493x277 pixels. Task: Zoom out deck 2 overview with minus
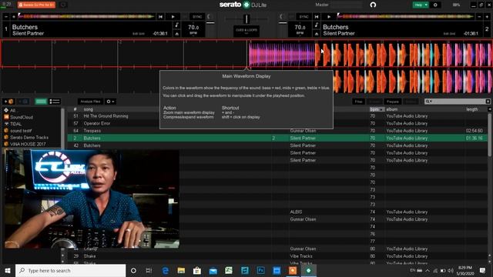(x=479, y=17)
